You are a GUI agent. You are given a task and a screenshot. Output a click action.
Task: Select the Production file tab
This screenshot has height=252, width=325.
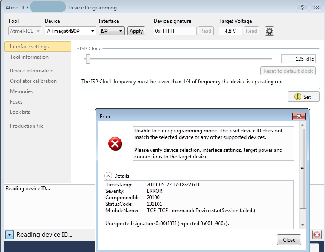pos(27,126)
